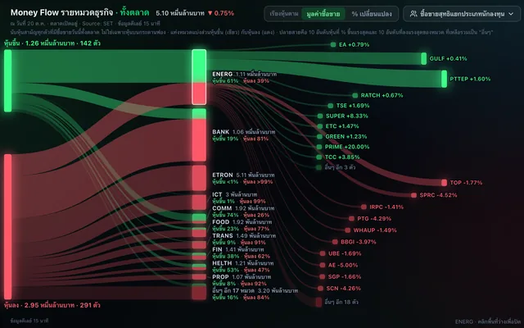Click the SUPER +8.33% stock node
The image size is (524, 328).
342,116
